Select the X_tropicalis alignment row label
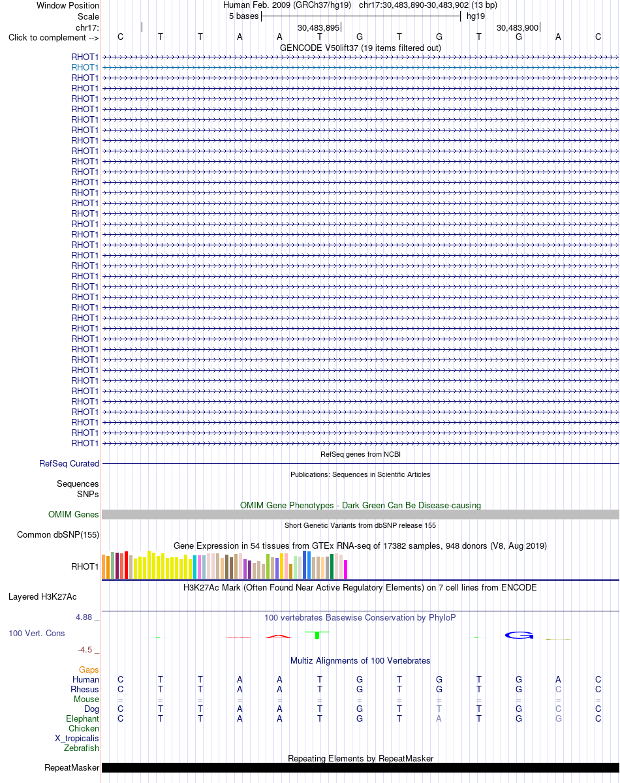 point(77,738)
